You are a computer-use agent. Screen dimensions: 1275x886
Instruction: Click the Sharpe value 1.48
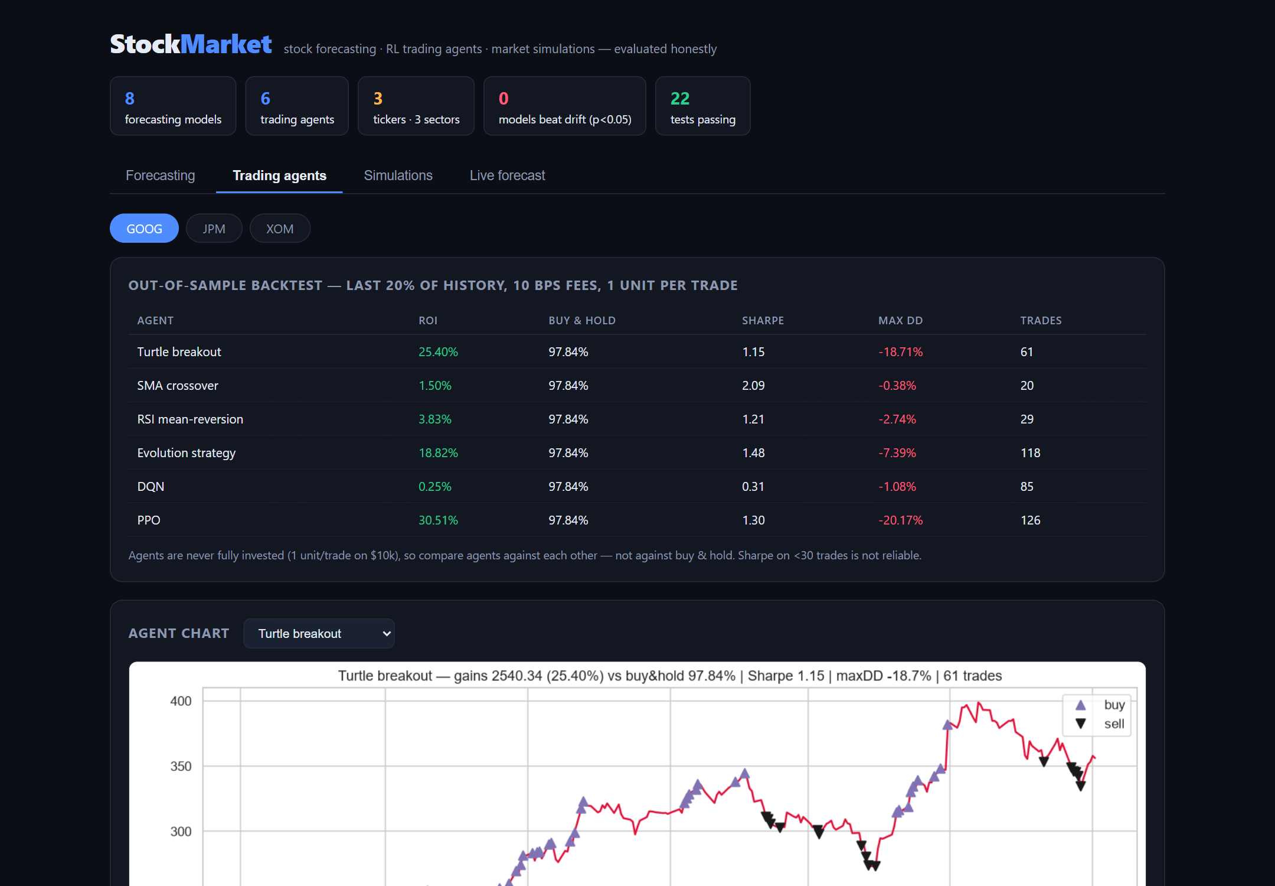[x=753, y=453]
